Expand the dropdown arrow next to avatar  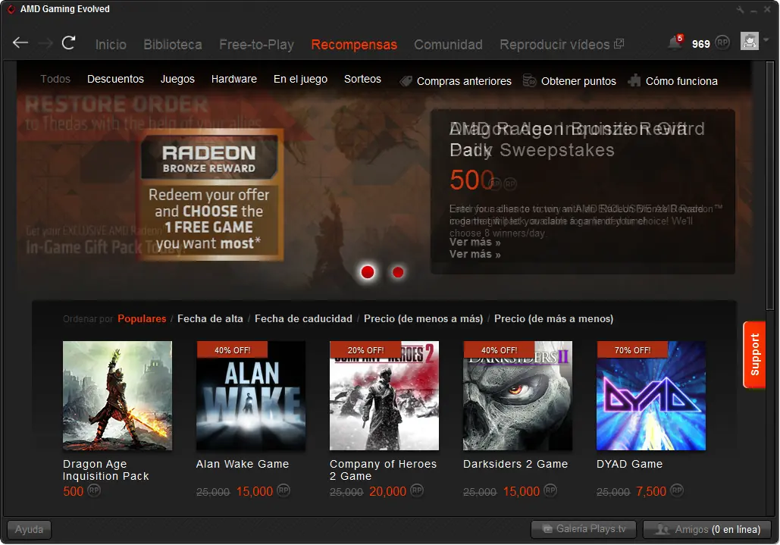tap(766, 40)
